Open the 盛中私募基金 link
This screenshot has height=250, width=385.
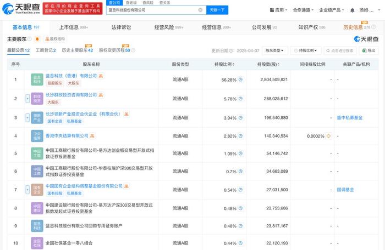point(348,117)
